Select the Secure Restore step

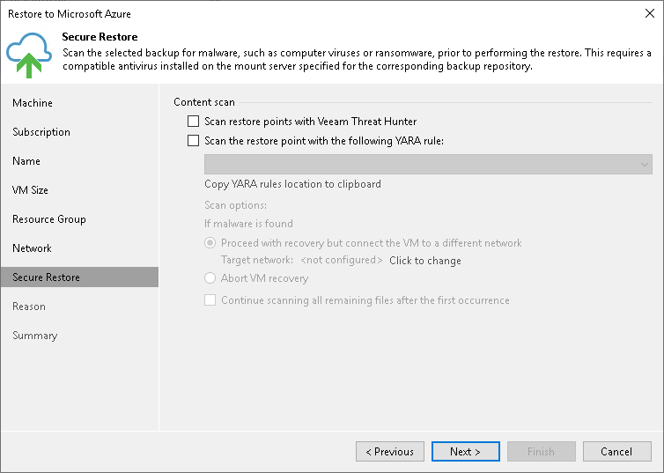[79, 277]
